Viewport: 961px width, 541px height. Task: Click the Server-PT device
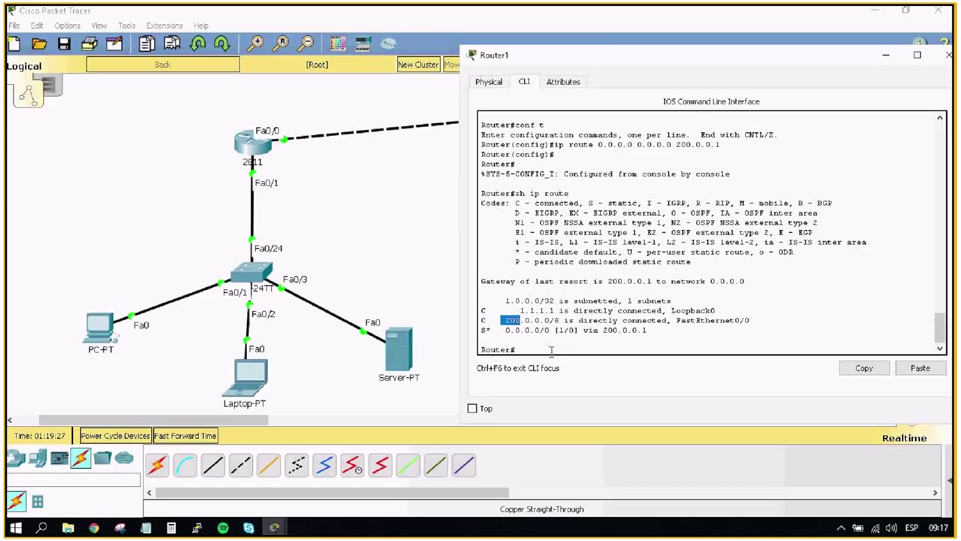click(399, 349)
